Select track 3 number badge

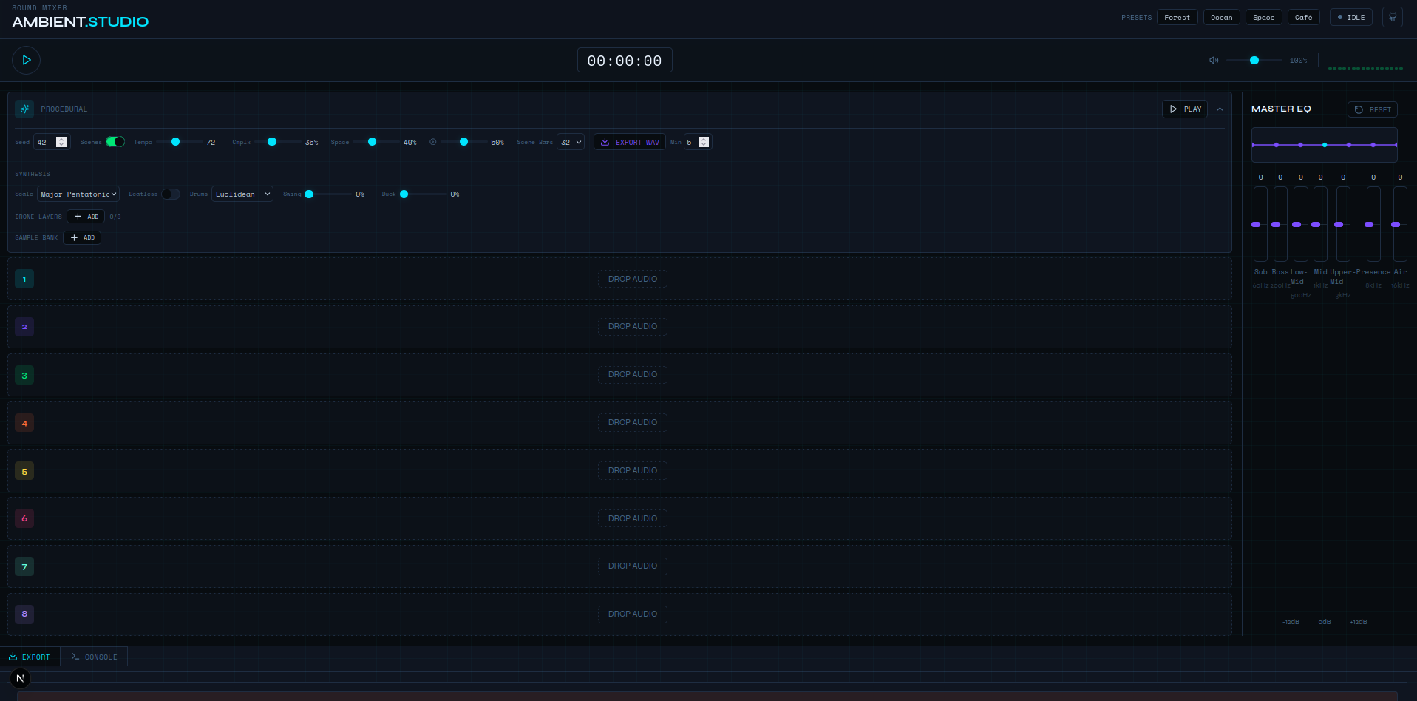tap(24, 375)
